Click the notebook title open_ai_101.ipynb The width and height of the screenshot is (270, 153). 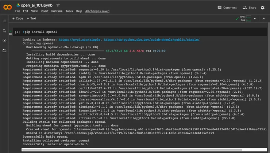(x=36, y=5)
